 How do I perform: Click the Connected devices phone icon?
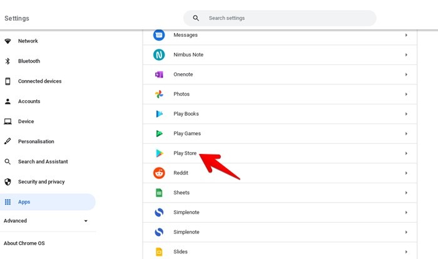click(x=8, y=81)
